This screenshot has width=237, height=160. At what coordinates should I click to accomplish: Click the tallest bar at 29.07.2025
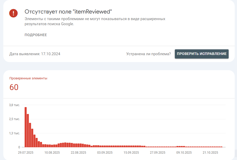tap(26, 127)
